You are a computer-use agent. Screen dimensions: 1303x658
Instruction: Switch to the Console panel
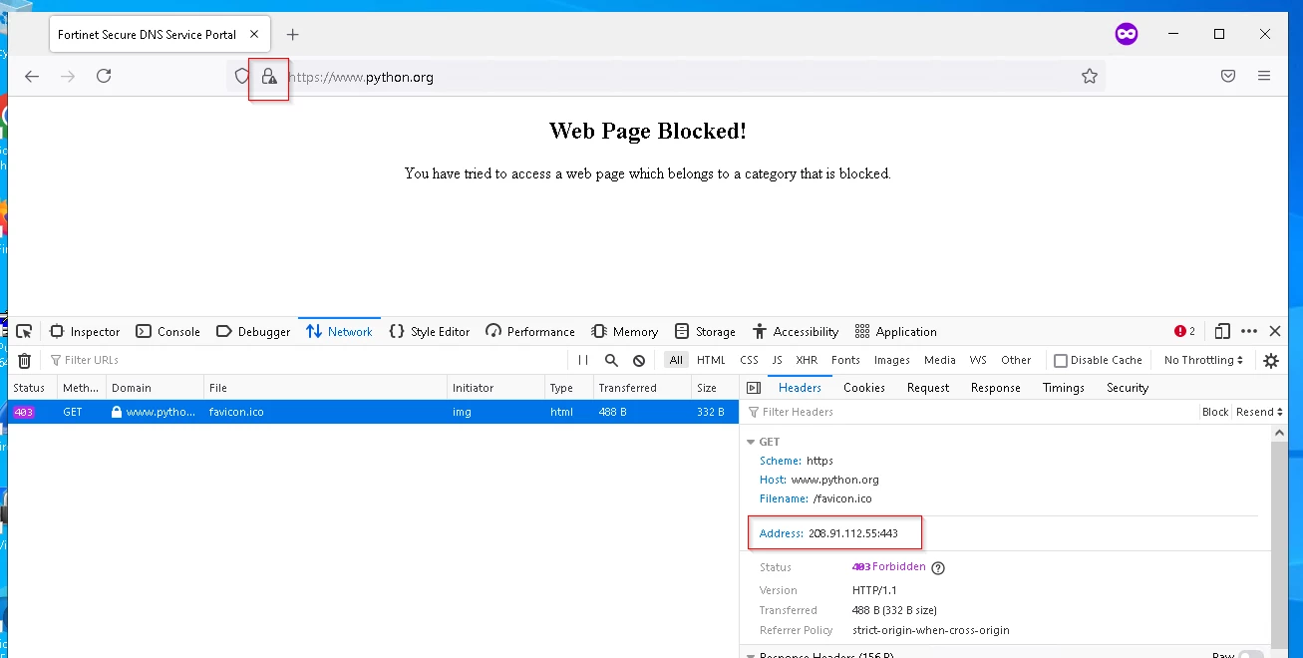tap(167, 332)
